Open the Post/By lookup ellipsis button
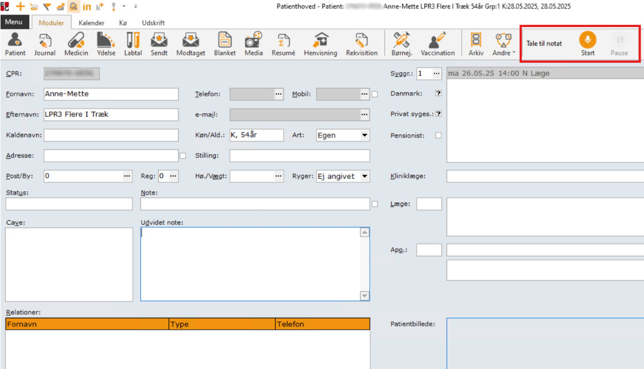 [x=127, y=176]
